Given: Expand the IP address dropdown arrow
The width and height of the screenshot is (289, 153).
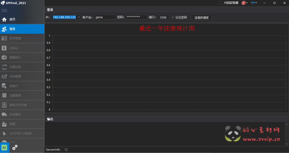Looking at the screenshot, I should point(79,17).
